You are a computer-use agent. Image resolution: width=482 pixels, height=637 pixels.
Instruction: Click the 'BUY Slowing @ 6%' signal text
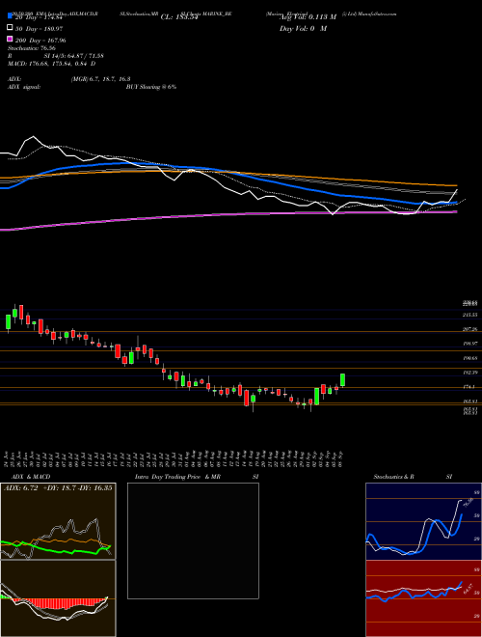click(x=151, y=87)
